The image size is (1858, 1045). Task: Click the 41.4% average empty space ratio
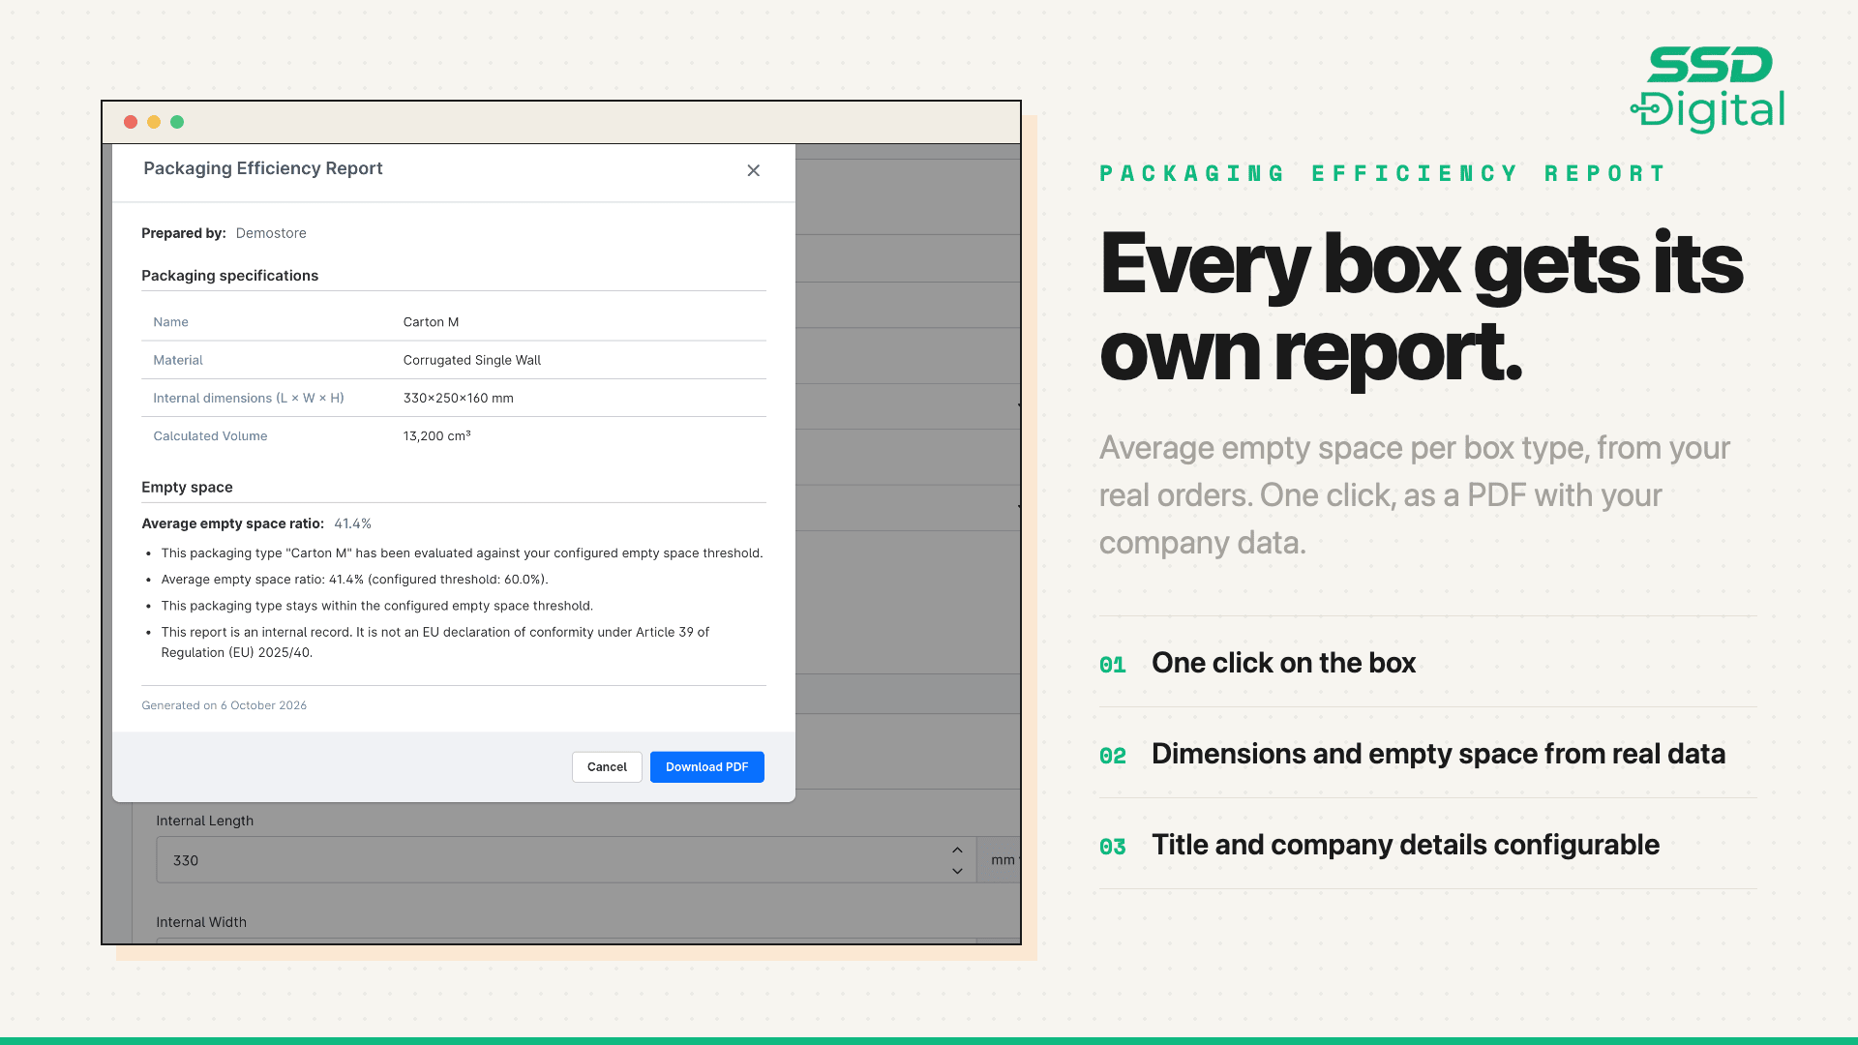point(352,523)
